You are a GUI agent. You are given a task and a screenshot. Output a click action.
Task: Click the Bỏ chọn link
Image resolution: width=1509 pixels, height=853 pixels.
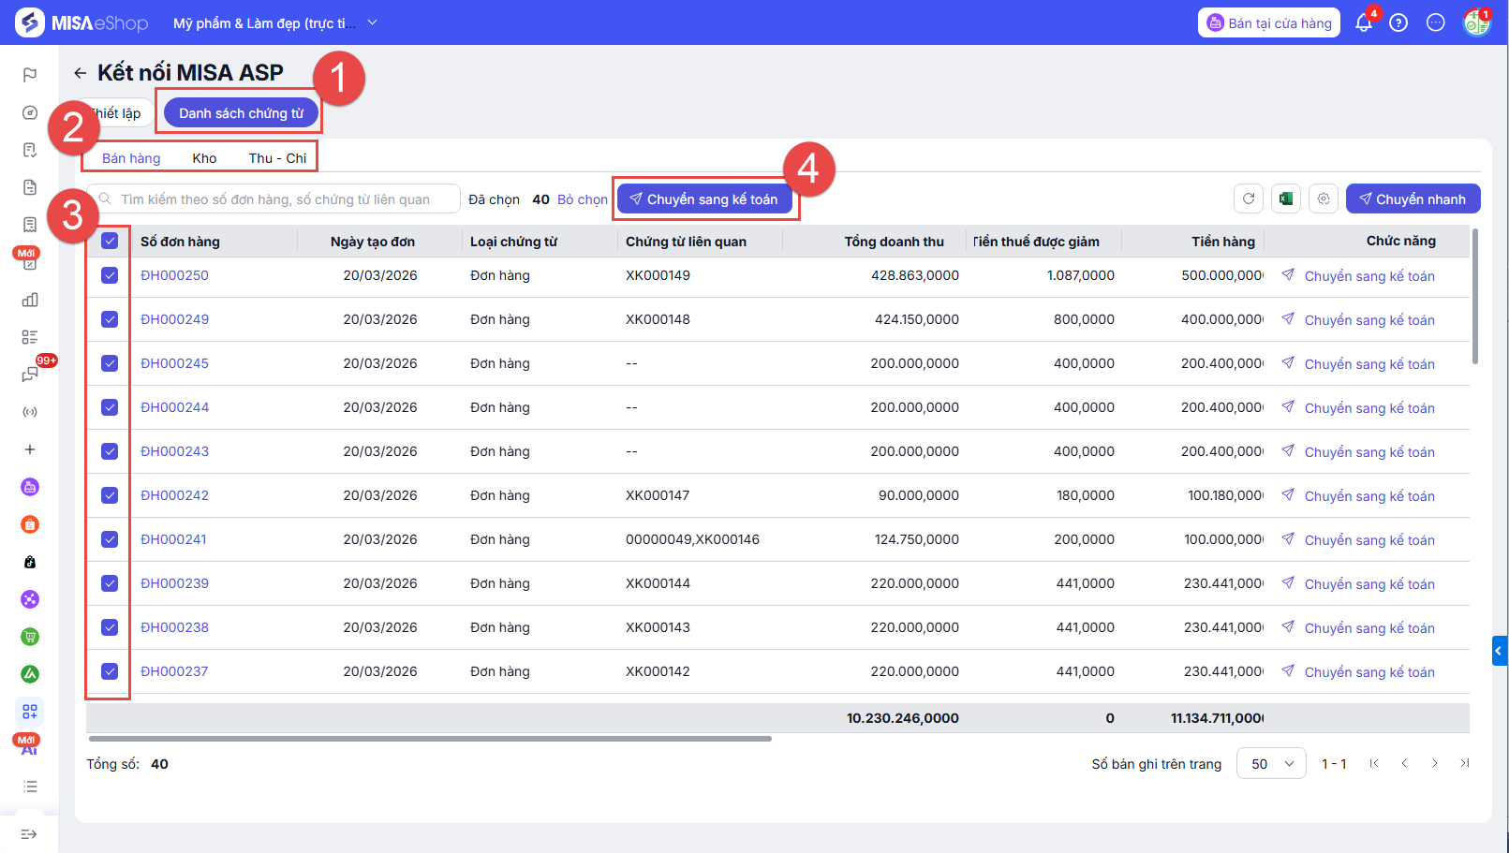pyautogui.click(x=583, y=199)
